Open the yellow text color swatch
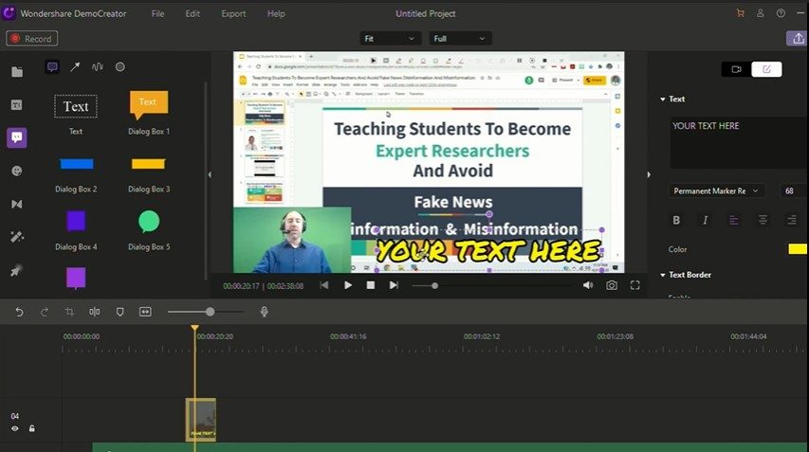 point(798,249)
